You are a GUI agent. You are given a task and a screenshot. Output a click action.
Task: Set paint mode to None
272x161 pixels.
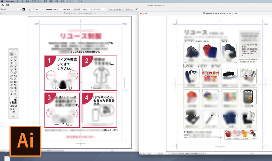point(16,106)
